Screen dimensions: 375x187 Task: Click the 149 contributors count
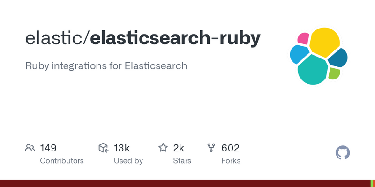(x=48, y=148)
